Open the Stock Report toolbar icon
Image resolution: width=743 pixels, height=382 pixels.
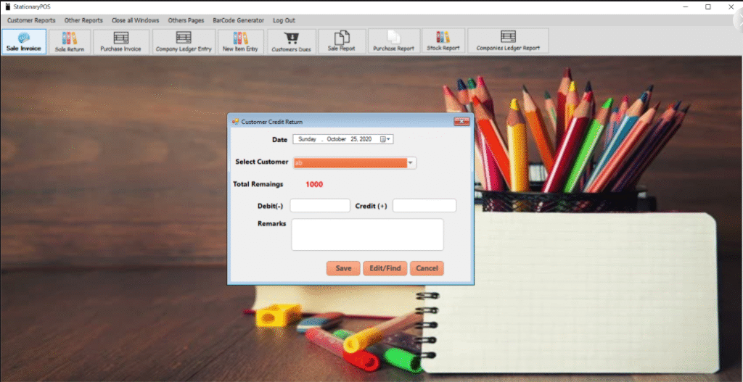[443, 41]
